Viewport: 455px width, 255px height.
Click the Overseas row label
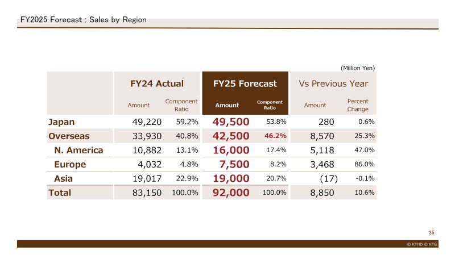(69, 136)
